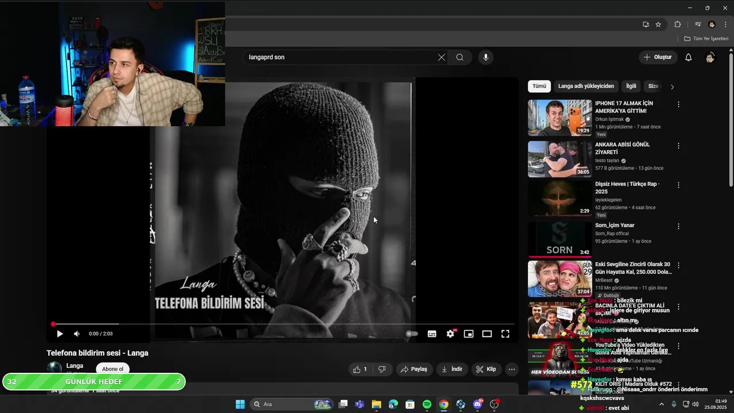Open Microsoft Store from taskbar
This screenshot has width=734, height=413.
410,404
